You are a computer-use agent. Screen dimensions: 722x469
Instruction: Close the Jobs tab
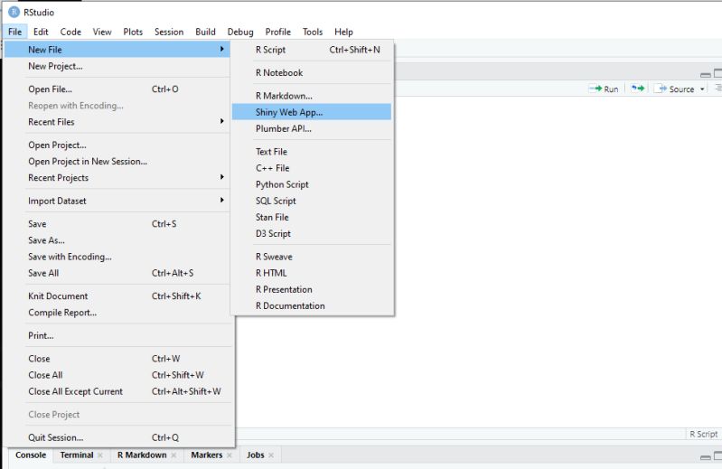[x=271, y=455]
